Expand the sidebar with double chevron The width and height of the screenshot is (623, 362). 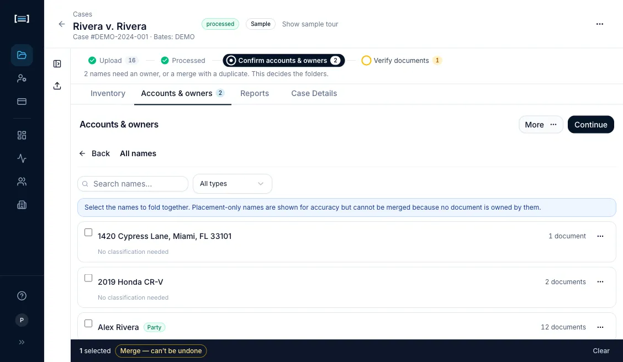point(22,342)
